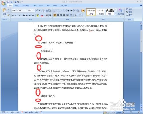
Task: Toggle show/hide paragraph marks
Action: click(x=83, y=11)
